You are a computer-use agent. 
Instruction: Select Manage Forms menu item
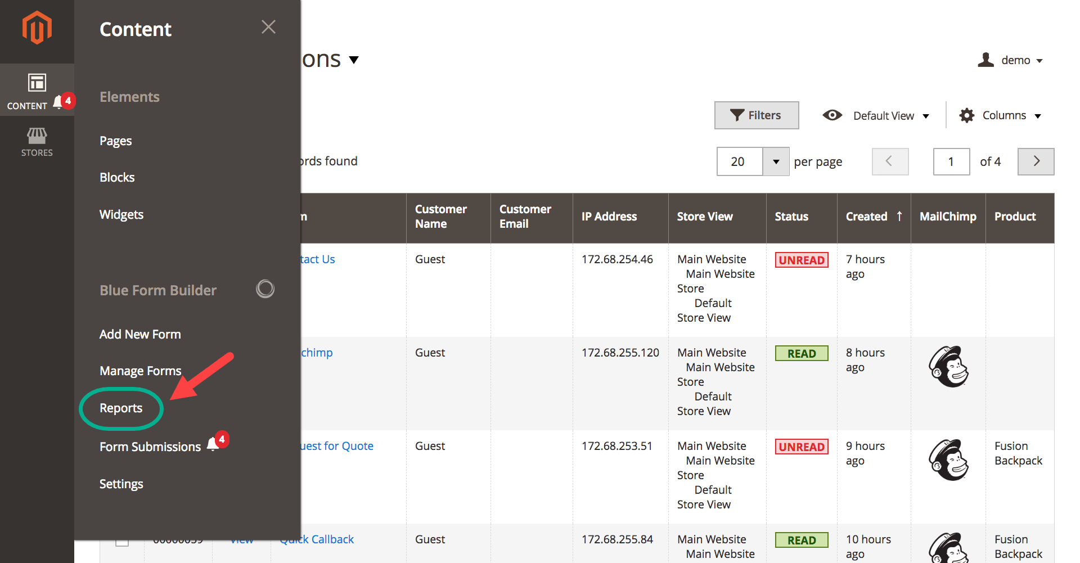140,371
